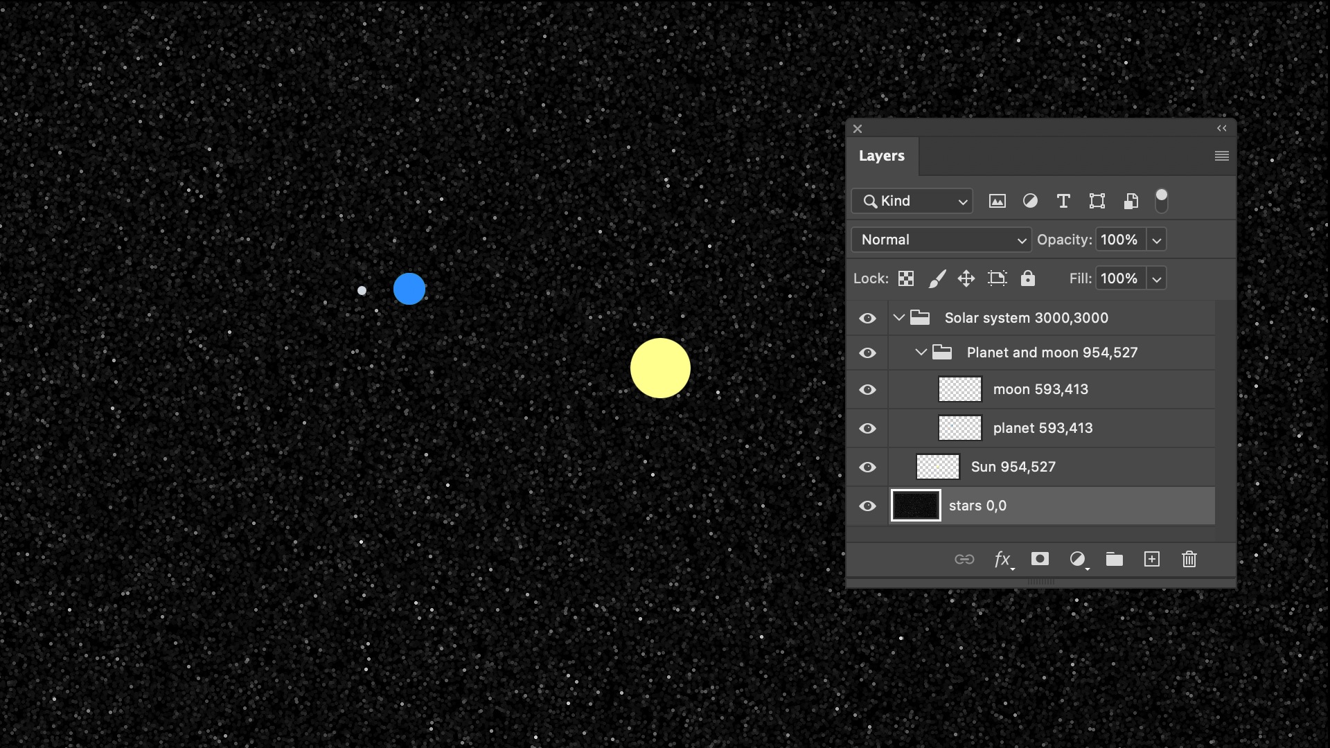1330x748 pixels.
Task: Filter for pixel layers icon
Action: (x=997, y=201)
